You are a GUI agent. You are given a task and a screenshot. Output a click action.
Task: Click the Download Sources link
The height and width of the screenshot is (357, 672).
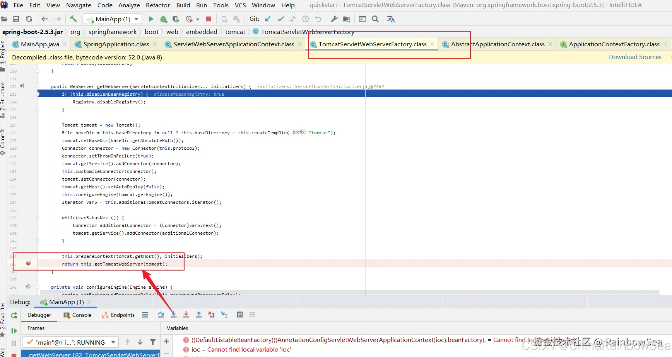click(x=635, y=57)
